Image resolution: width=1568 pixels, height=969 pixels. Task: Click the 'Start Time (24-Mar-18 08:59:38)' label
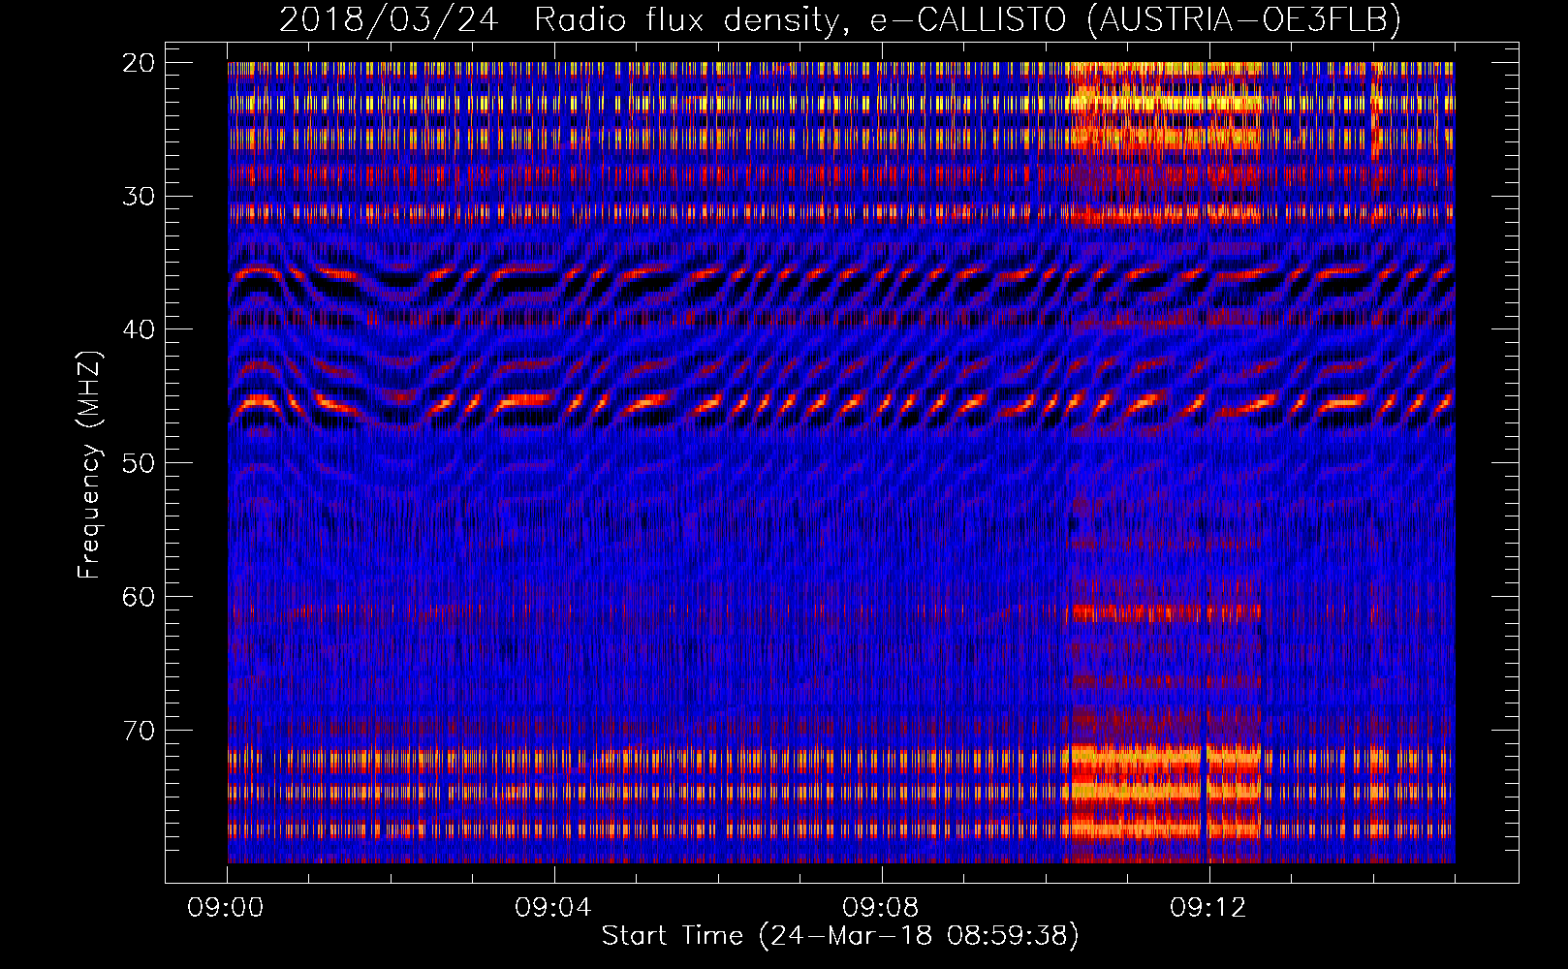[x=840, y=936]
